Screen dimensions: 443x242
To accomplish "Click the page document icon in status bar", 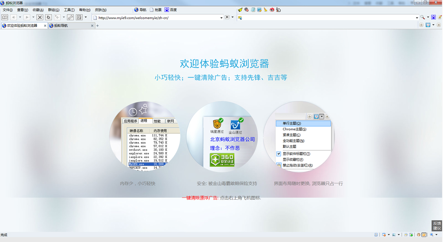I will 376,235.
